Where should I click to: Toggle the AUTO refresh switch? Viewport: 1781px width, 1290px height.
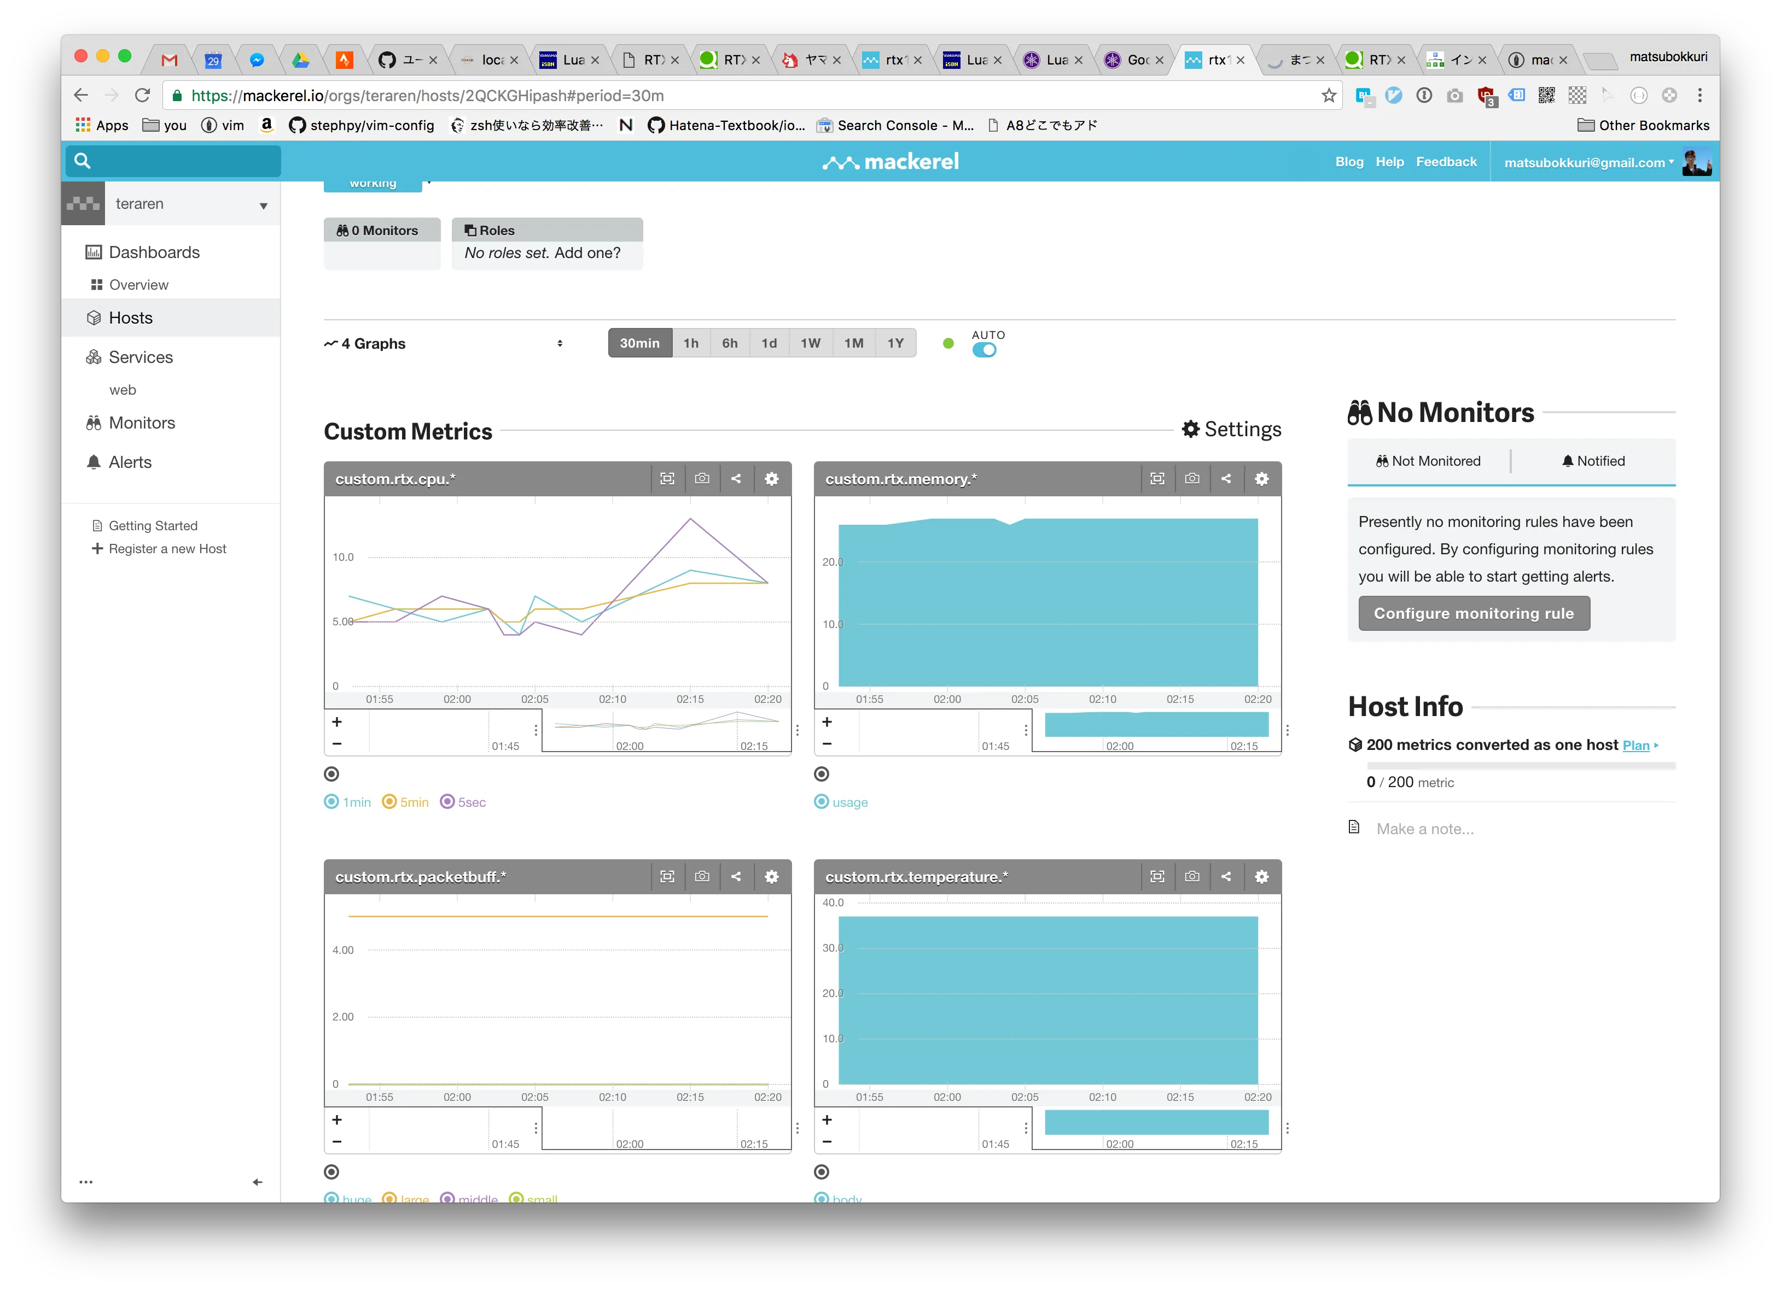coord(984,350)
